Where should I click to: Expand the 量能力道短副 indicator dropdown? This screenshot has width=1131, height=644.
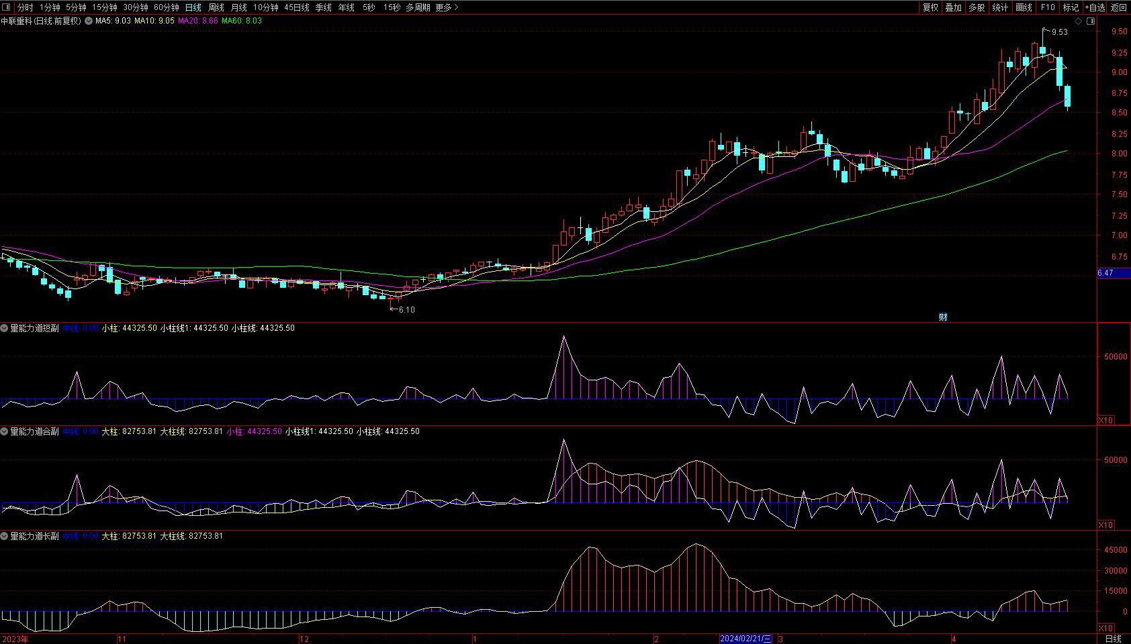(x=4, y=328)
